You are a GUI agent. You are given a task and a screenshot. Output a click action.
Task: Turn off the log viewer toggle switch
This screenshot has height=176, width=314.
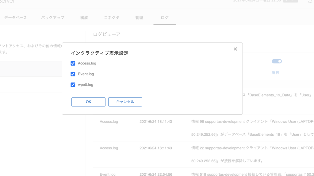pyautogui.click(x=277, y=61)
